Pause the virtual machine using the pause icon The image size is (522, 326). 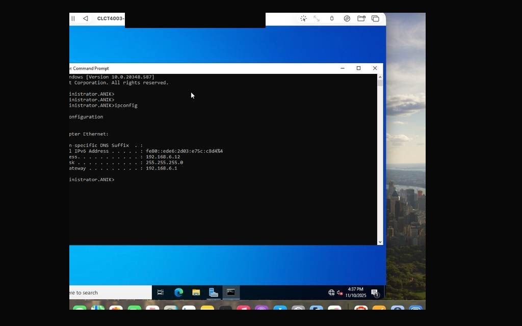[73, 19]
